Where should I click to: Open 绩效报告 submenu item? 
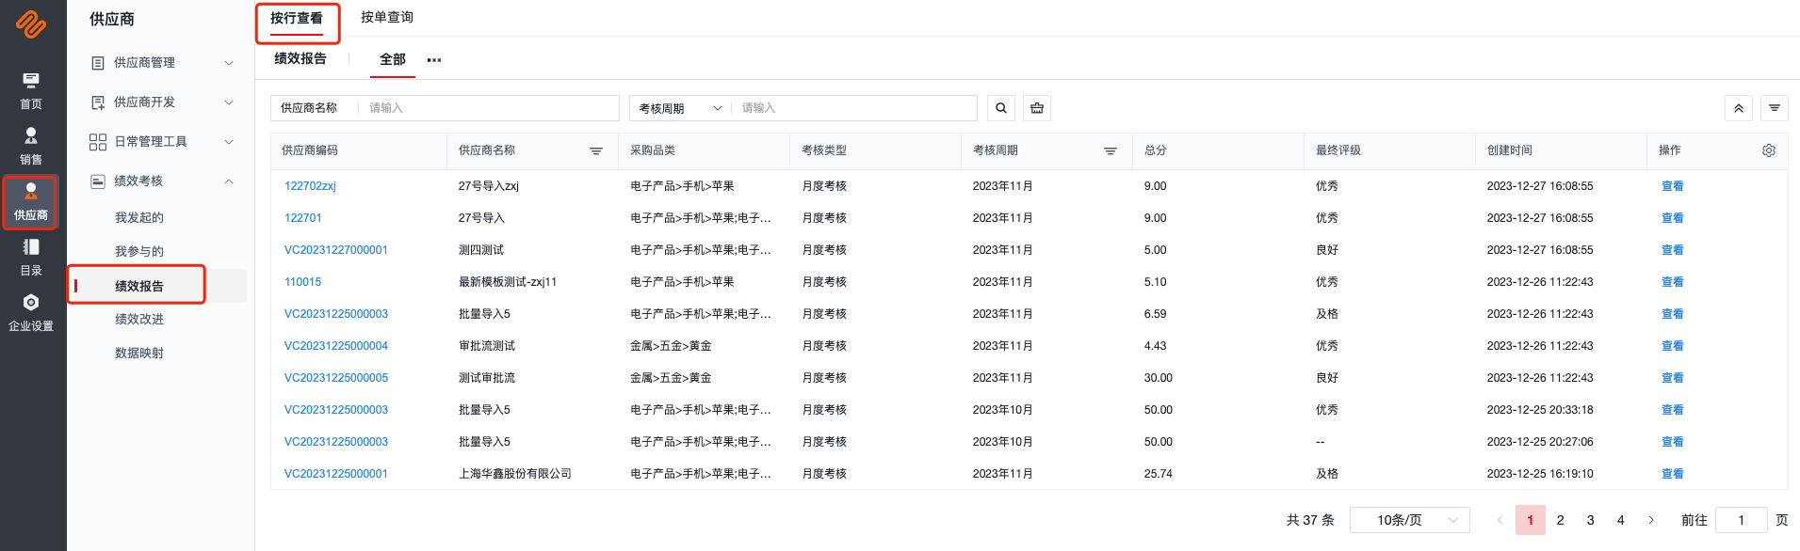(x=139, y=286)
